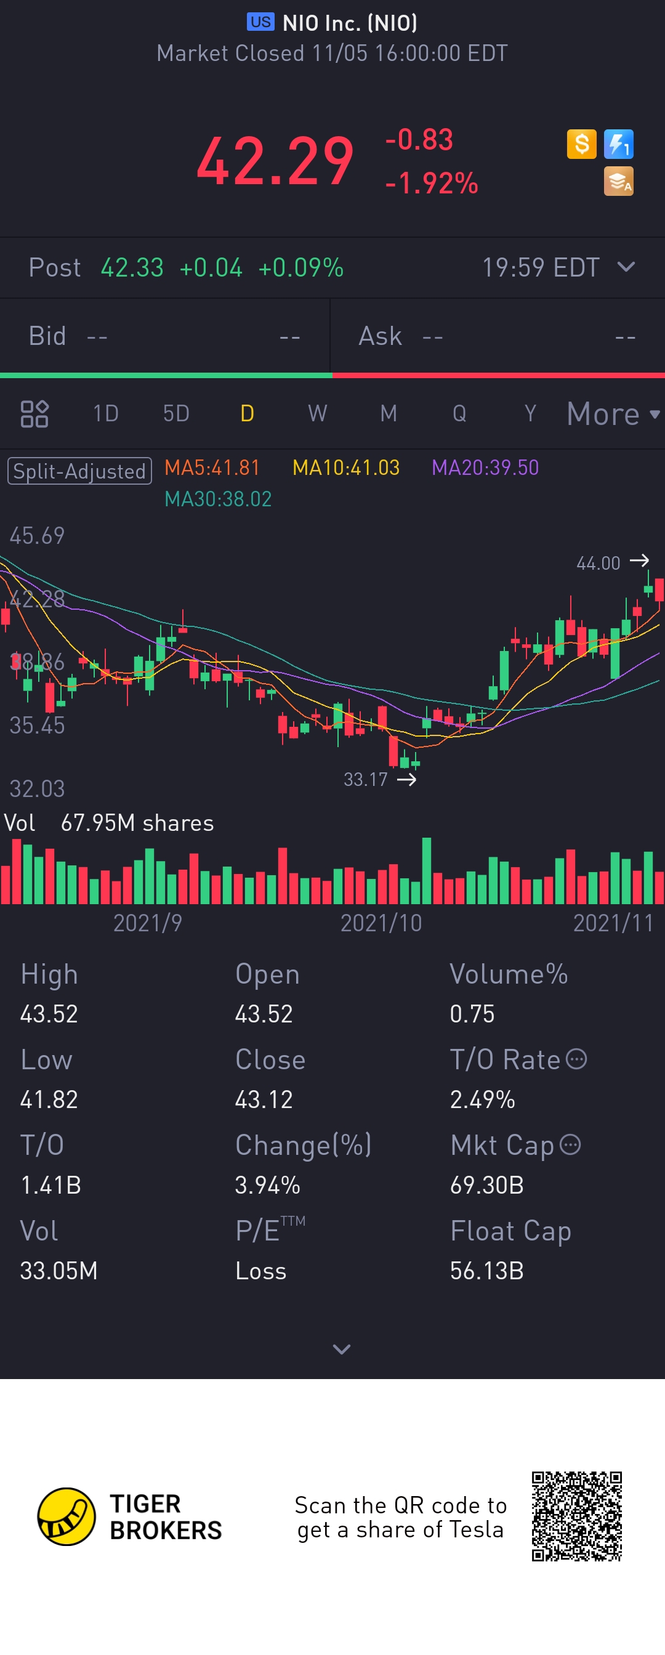Tap the P/E TTM value Loss
This screenshot has width=665, height=1655.
tap(261, 1270)
